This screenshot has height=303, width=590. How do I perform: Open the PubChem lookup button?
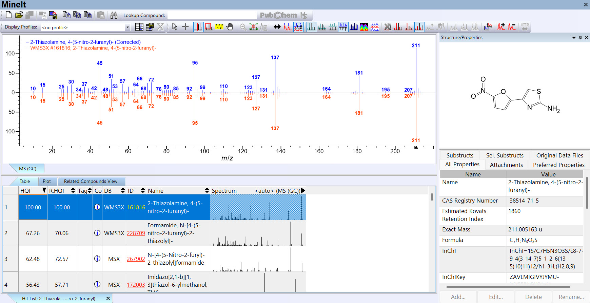click(x=283, y=15)
